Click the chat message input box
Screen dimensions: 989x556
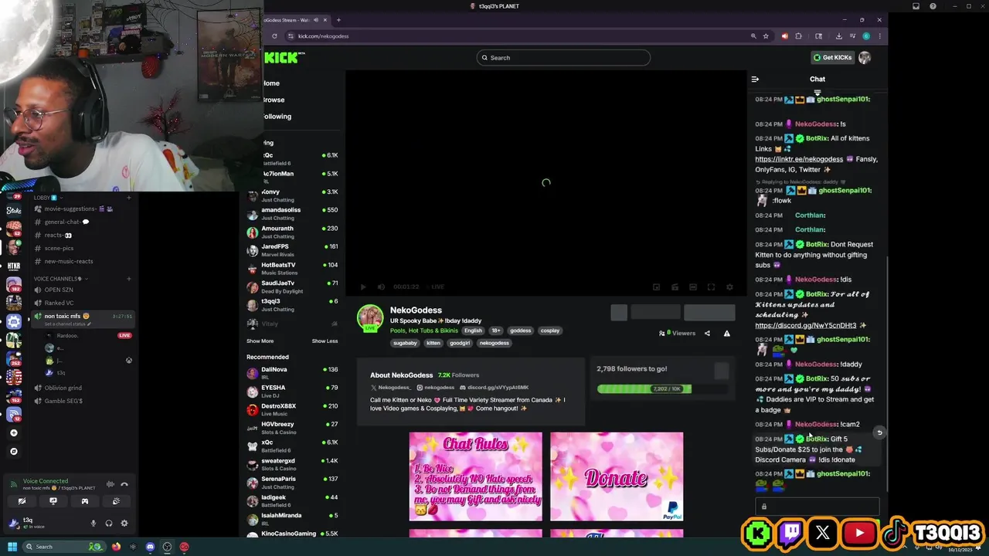pos(817,507)
